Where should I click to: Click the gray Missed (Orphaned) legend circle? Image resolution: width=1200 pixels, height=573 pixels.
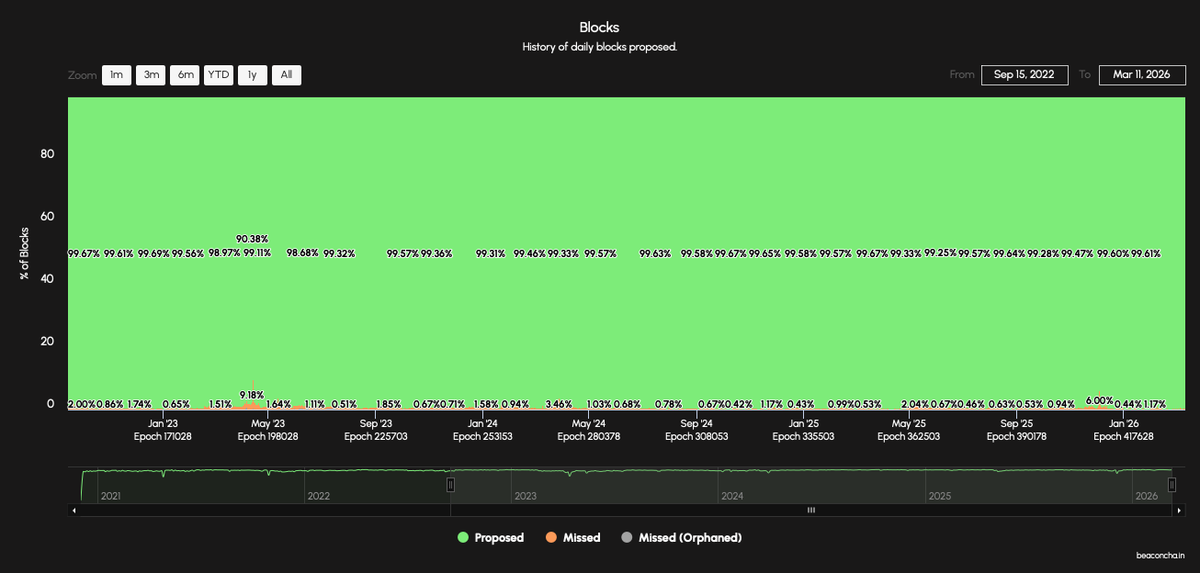(x=628, y=538)
